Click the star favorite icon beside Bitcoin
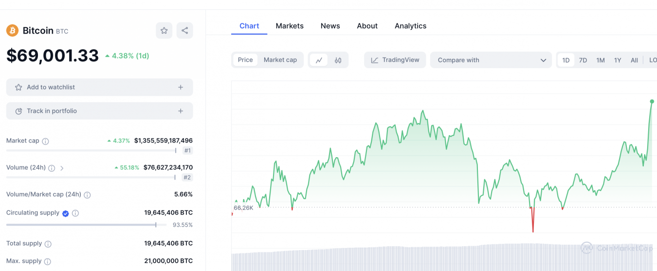 point(164,31)
